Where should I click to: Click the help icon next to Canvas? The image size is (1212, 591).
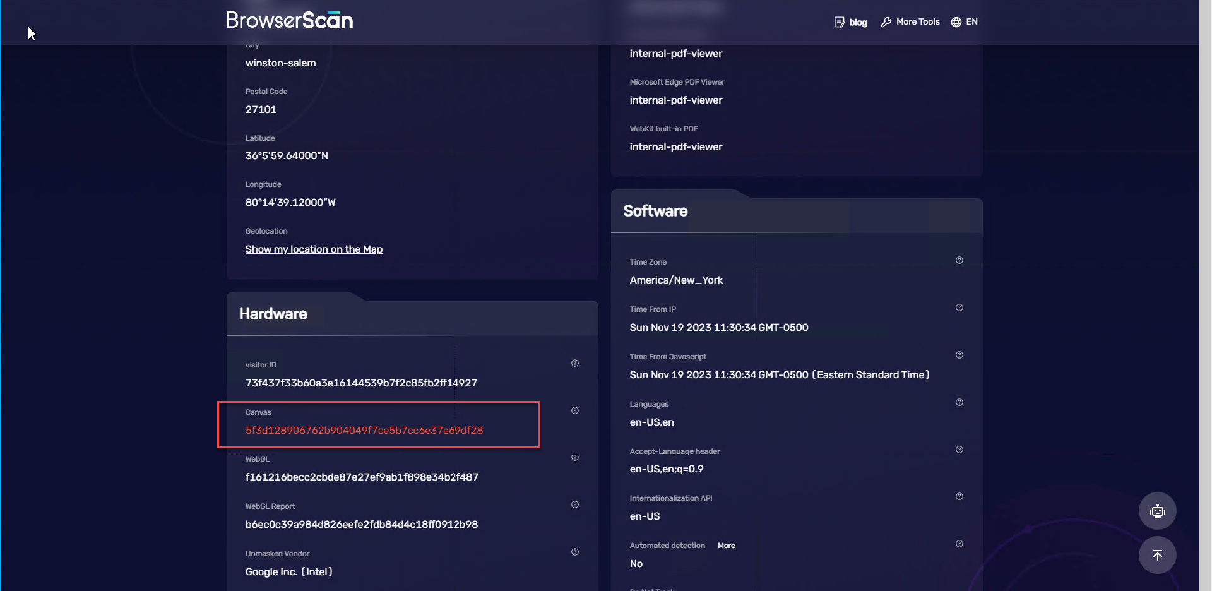coord(574,410)
